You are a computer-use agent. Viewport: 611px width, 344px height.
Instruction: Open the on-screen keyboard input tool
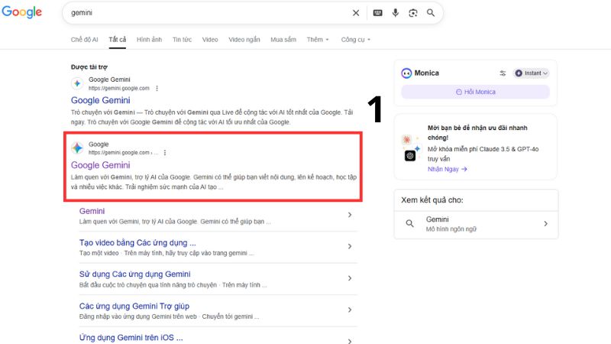tap(377, 13)
